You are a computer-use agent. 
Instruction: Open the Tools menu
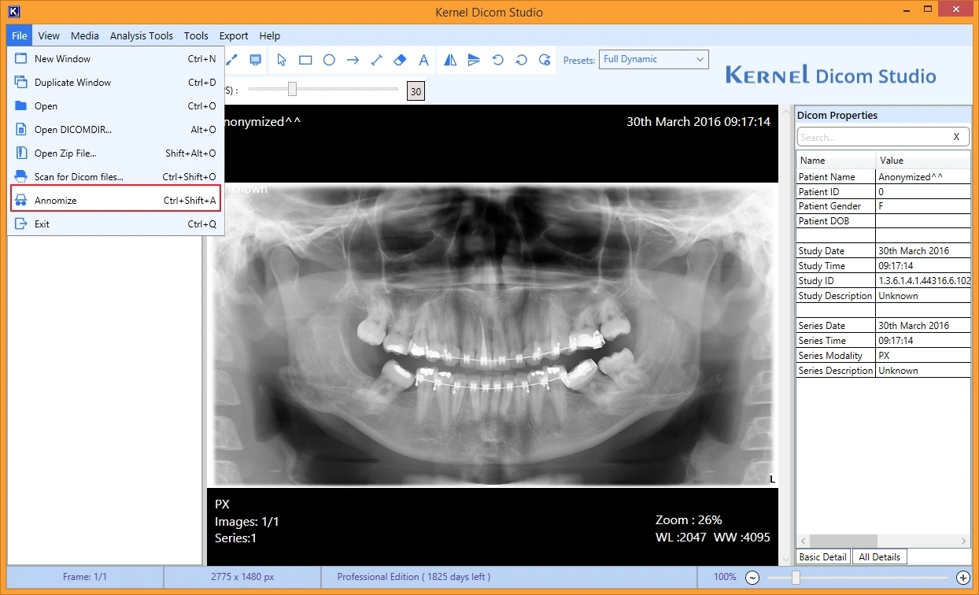pos(196,36)
